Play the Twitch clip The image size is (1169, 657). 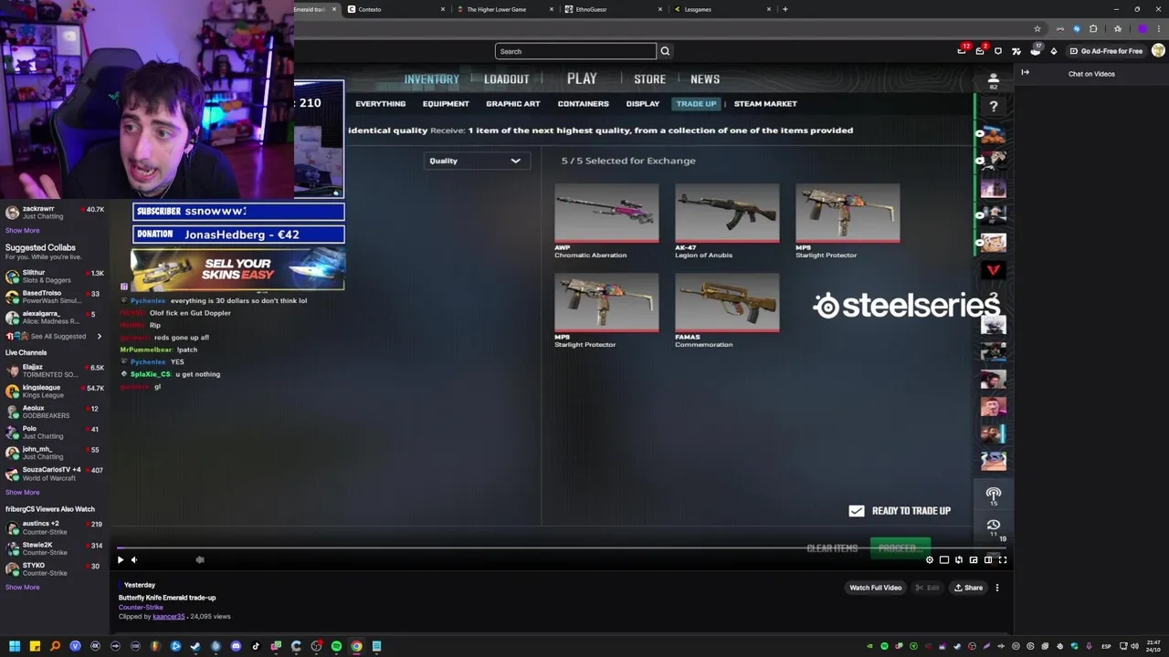coord(120,560)
